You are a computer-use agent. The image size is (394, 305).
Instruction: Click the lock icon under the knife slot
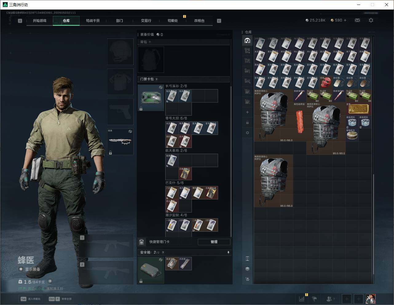110,152
